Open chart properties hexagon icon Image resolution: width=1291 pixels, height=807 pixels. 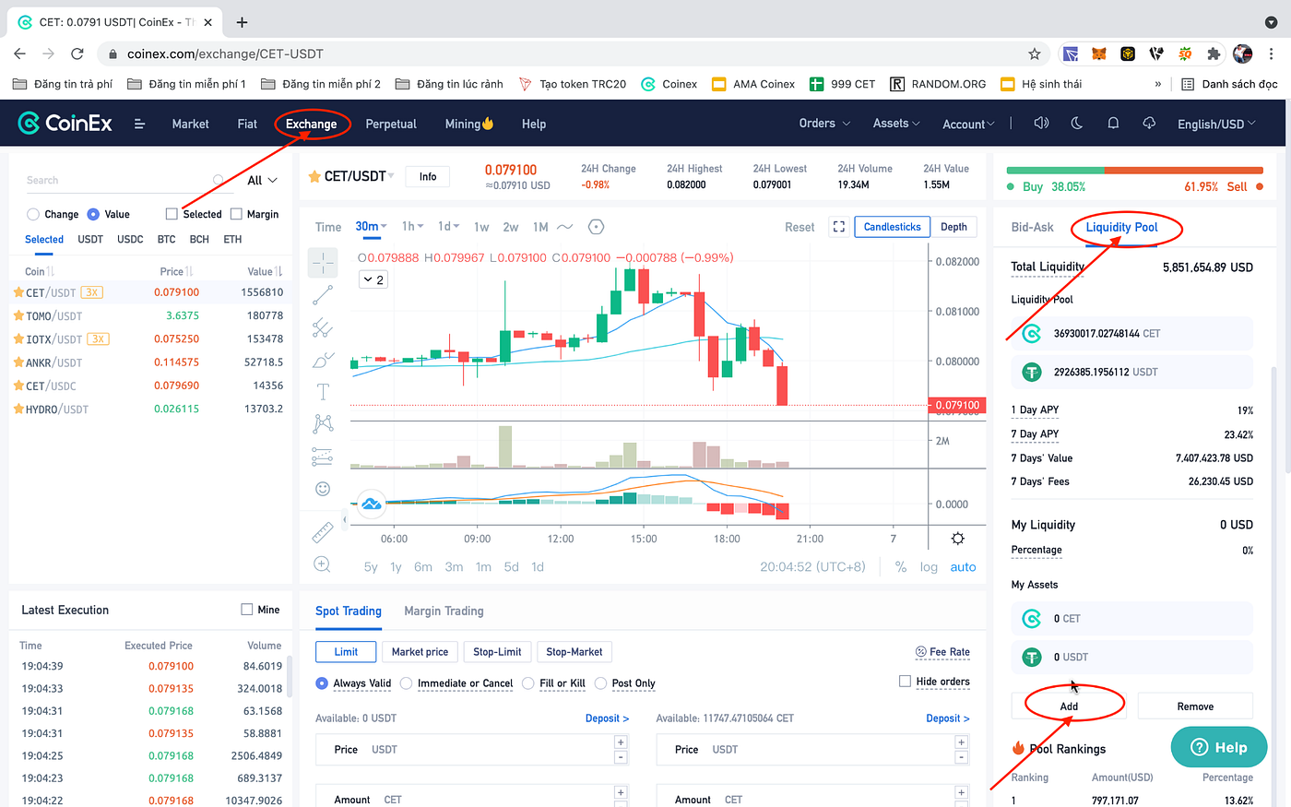(x=596, y=227)
